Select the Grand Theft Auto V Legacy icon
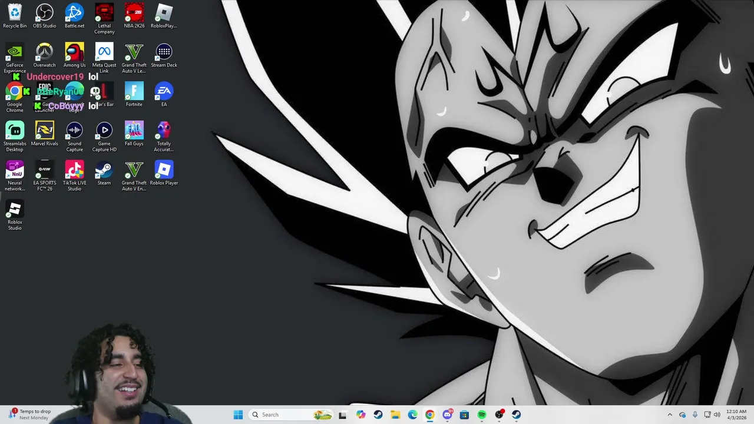 pyautogui.click(x=134, y=58)
